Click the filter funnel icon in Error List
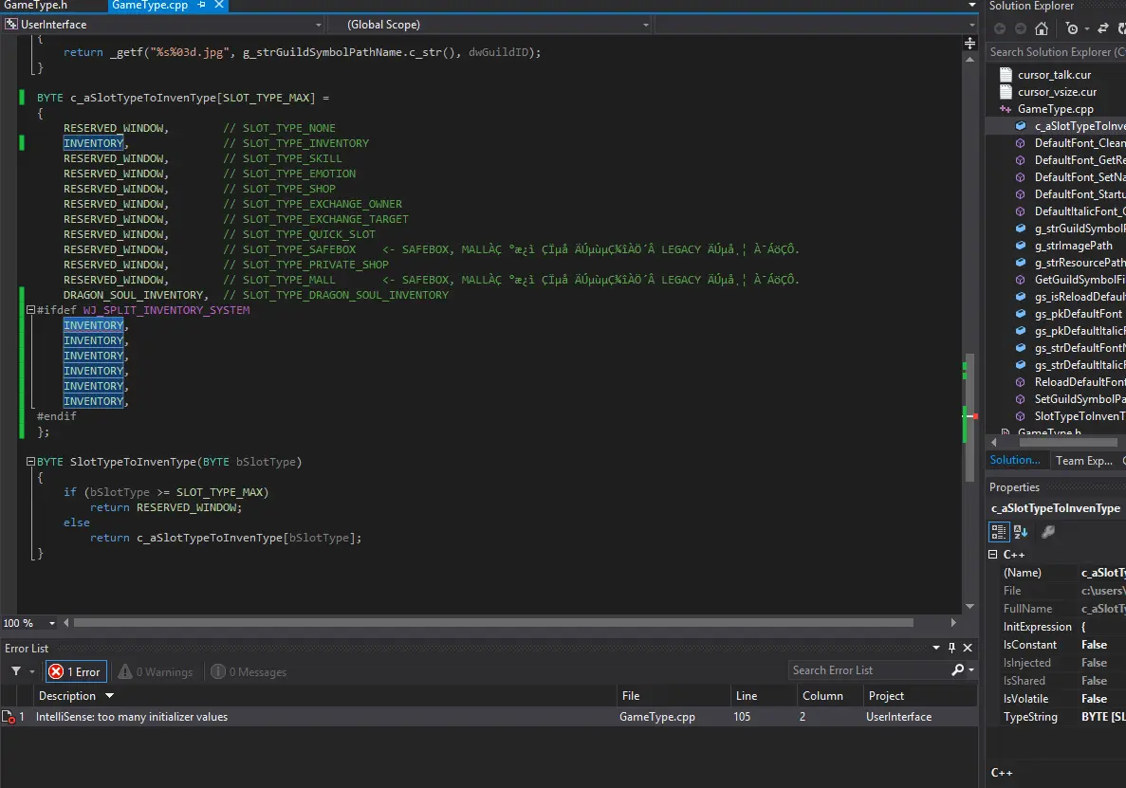Screen dimensions: 1126x788 tap(16, 671)
